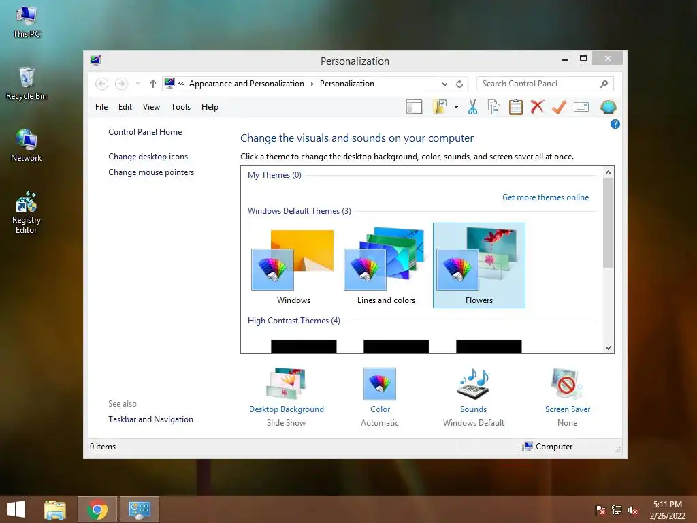
Task: Click the globe shell toolbar icon
Action: point(608,107)
